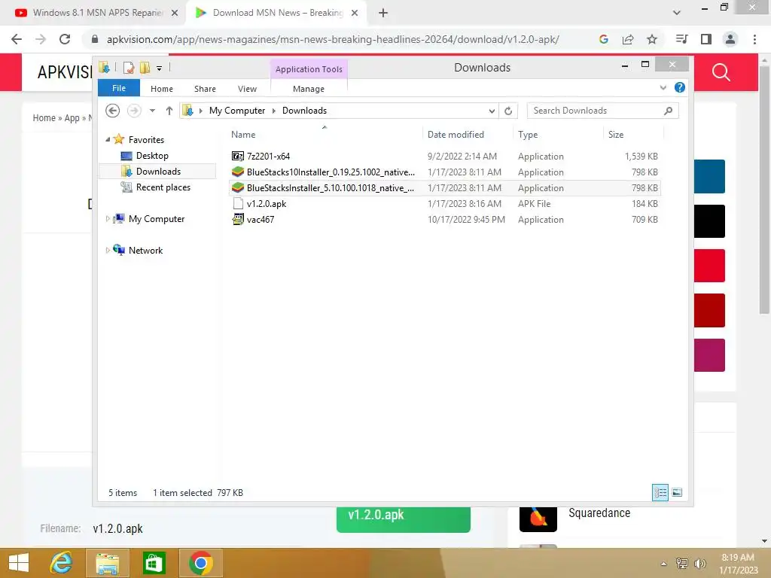Expand the My Computer tree node
Screen dimensions: 771x578
(108, 219)
